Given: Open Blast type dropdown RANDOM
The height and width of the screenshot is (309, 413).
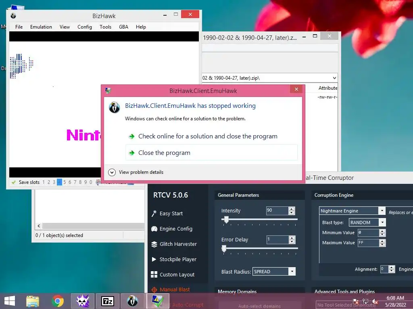Looking at the screenshot, I should coord(382,222).
